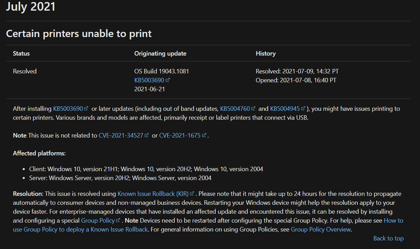Click external link icon beside CVE-2021-34527
This screenshot has height=249, width=420.
click(x=146, y=135)
